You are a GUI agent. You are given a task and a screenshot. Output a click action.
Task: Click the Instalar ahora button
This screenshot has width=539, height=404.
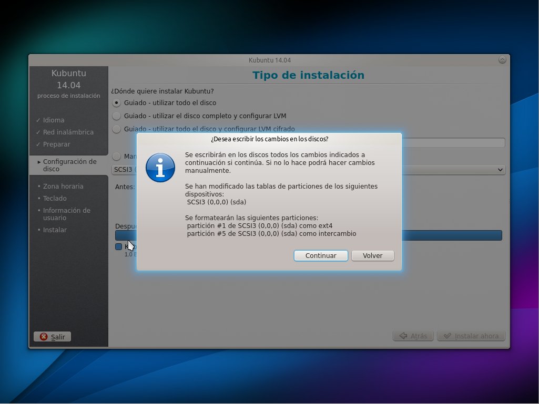[x=471, y=336]
